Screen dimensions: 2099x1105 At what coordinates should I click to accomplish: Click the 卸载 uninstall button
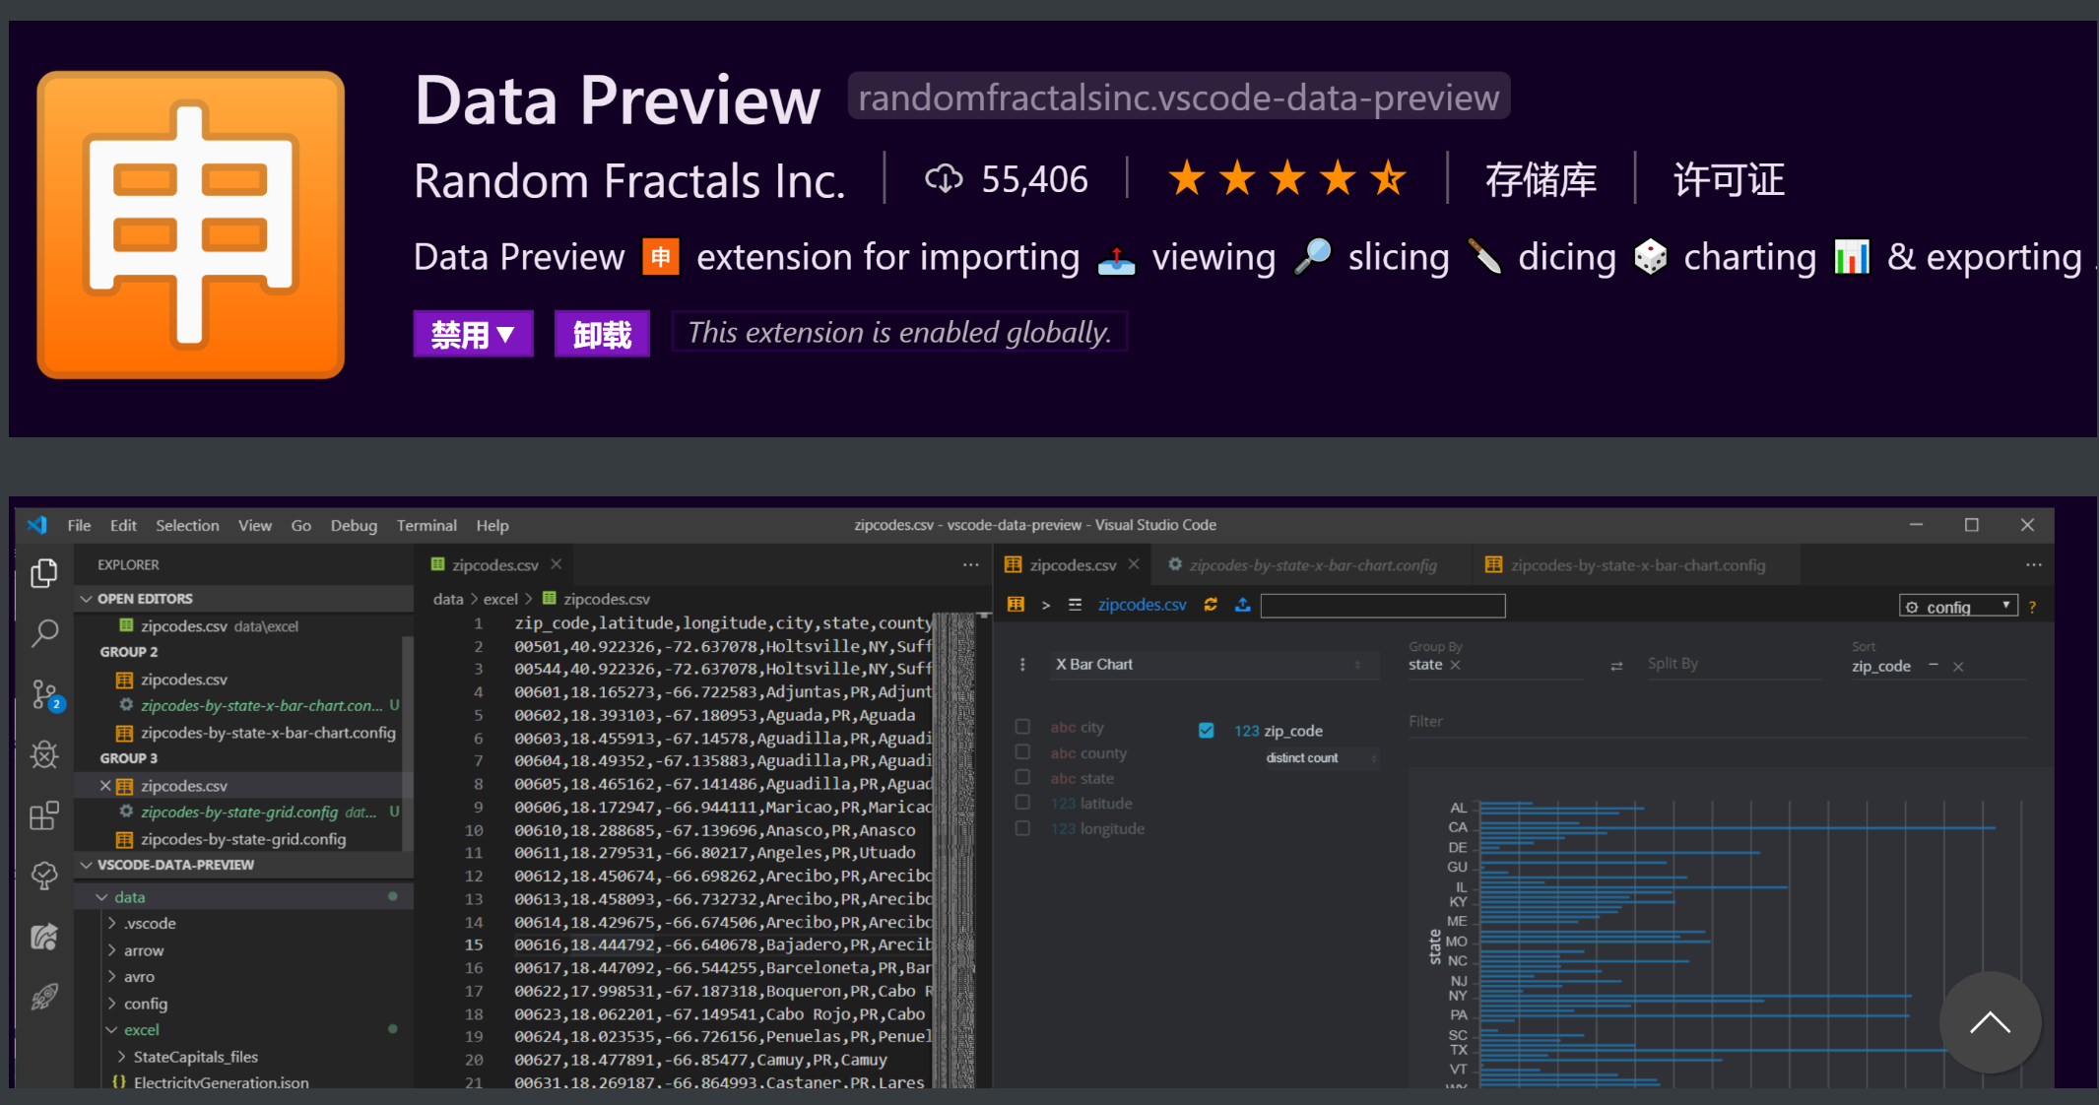point(602,334)
